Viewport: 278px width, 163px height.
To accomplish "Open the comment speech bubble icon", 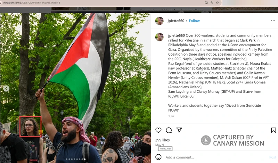I will [x=169, y=130].
